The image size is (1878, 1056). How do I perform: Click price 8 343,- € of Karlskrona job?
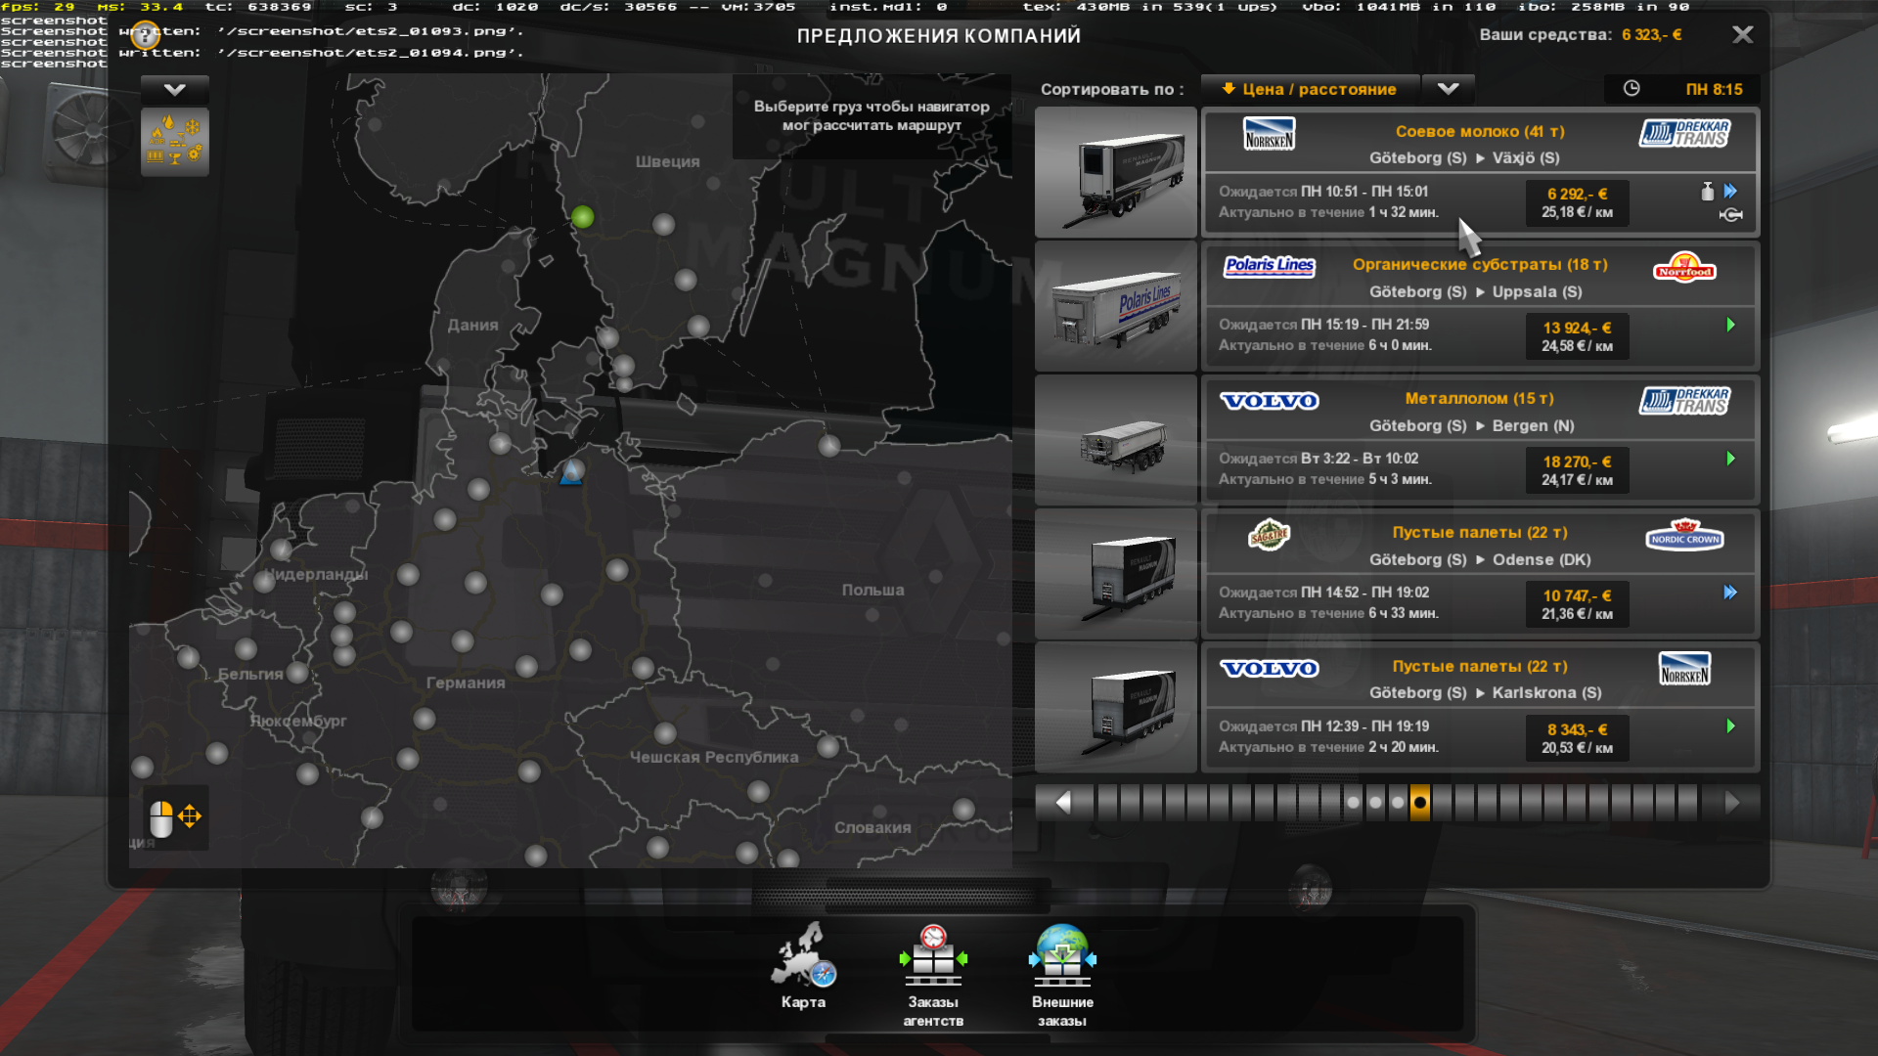[x=1578, y=729]
